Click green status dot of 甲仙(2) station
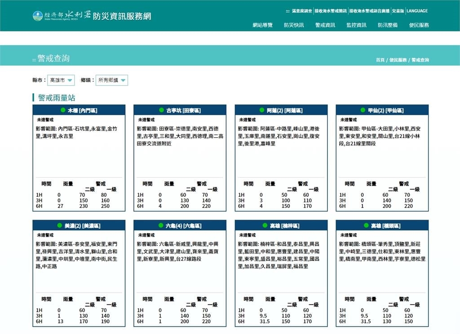 363,110
